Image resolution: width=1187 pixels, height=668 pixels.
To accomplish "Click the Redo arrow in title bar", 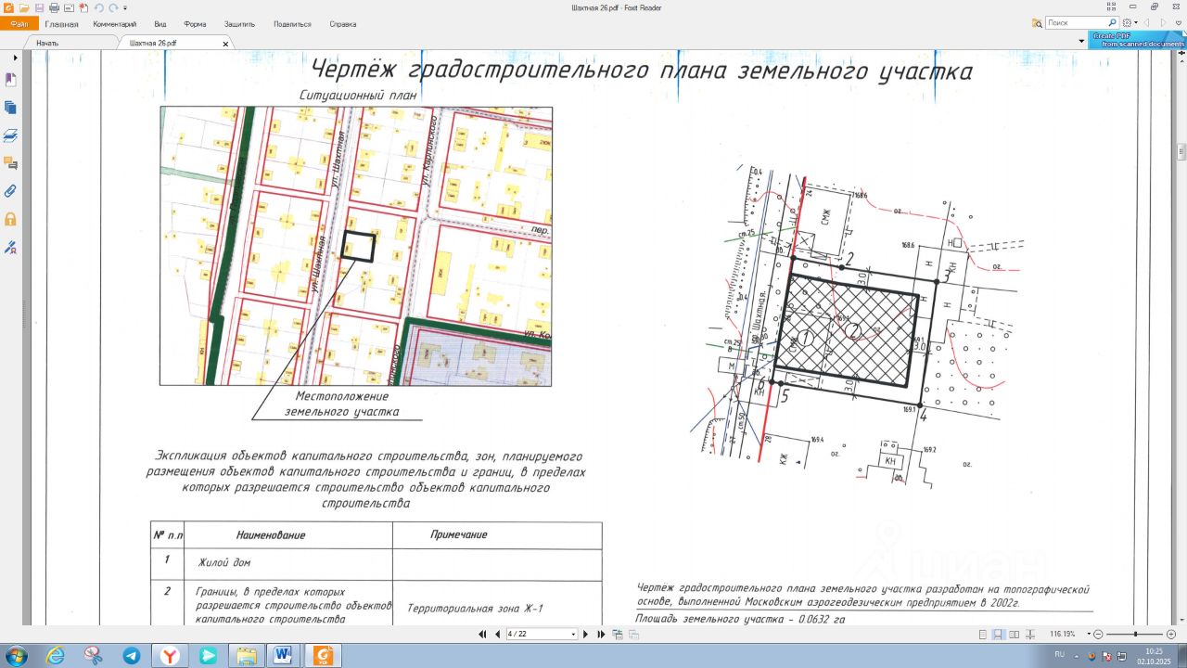I will 112,7.
